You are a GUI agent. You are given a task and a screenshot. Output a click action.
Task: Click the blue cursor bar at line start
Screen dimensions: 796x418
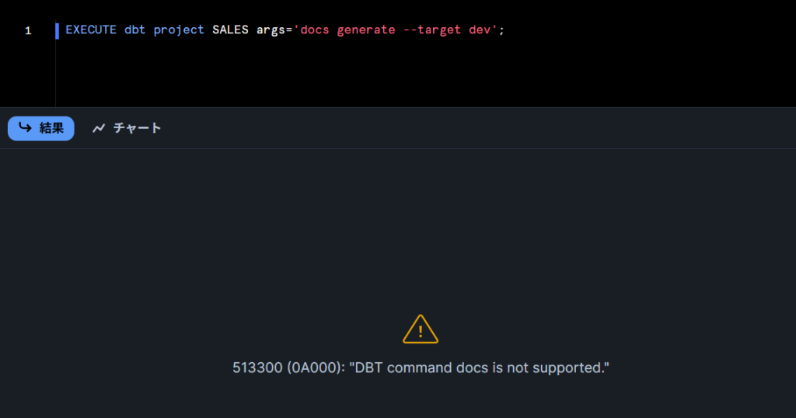pyautogui.click(x=58, y=30)
